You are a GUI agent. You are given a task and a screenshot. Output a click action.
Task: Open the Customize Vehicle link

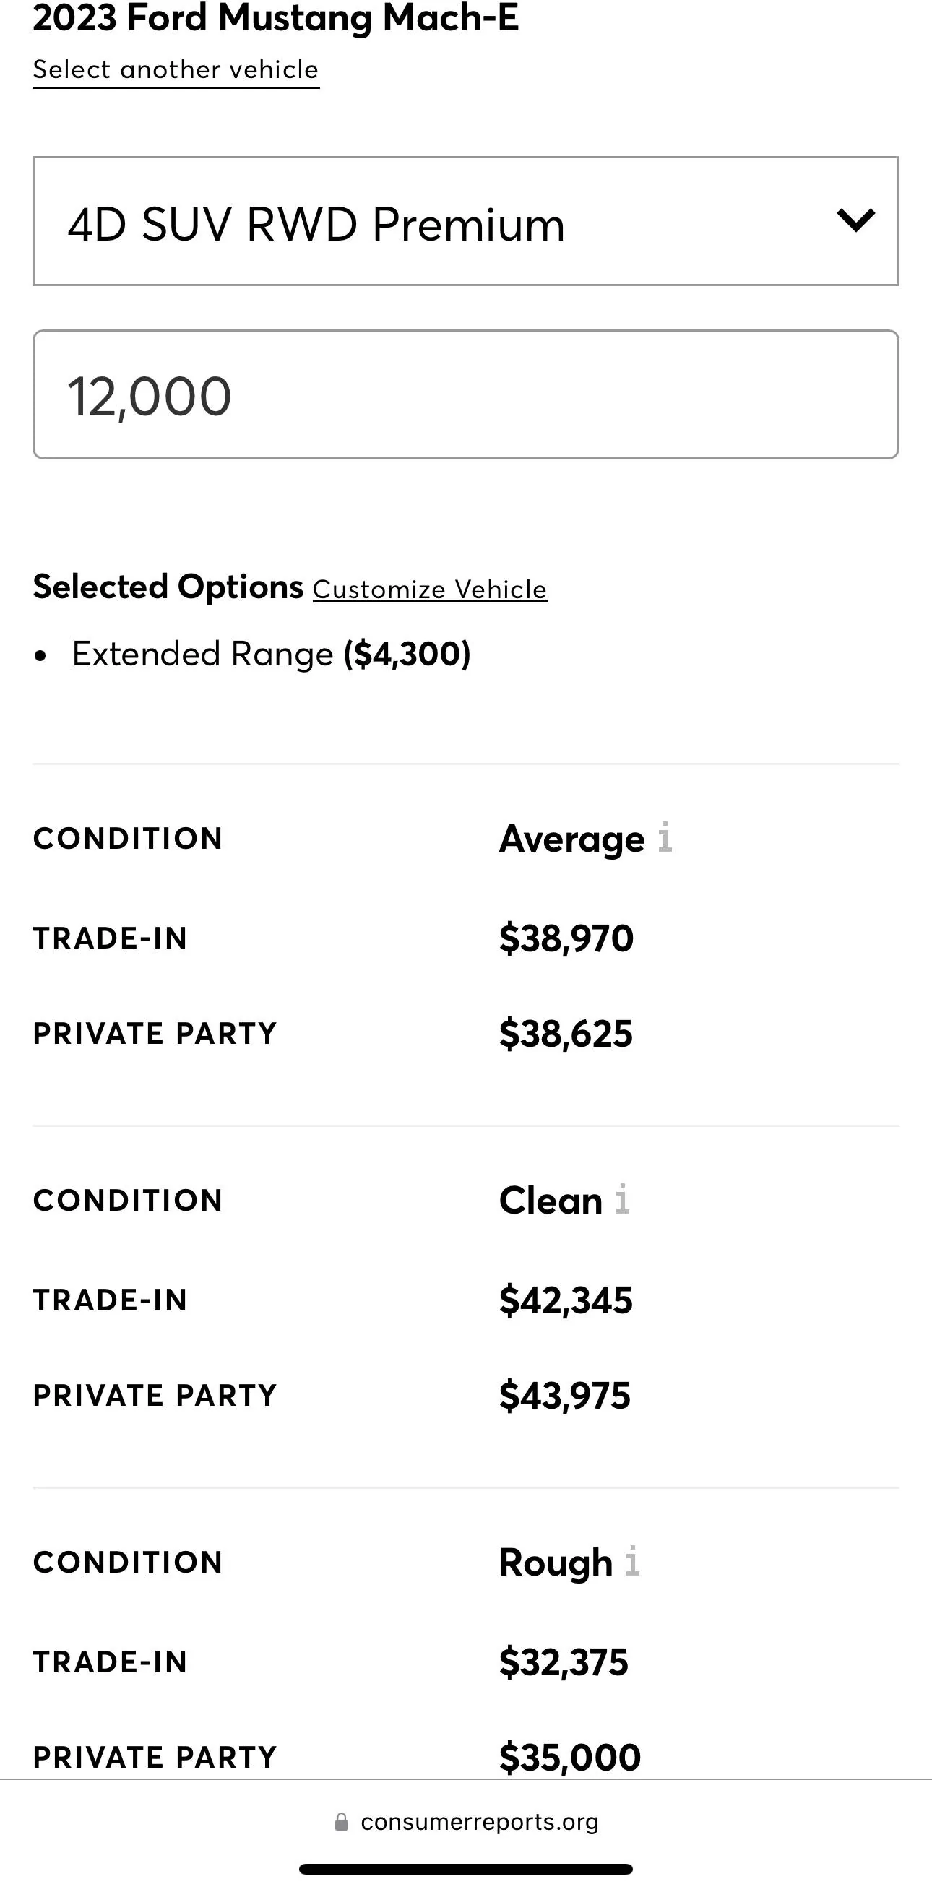[431, 589]
